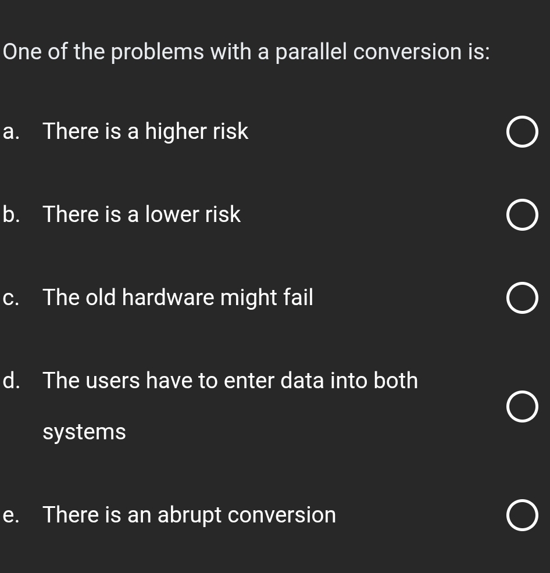
Task: Choose the 'There is a lower risk' radio button
Action: pyautogui.click(x=522, y=216)
